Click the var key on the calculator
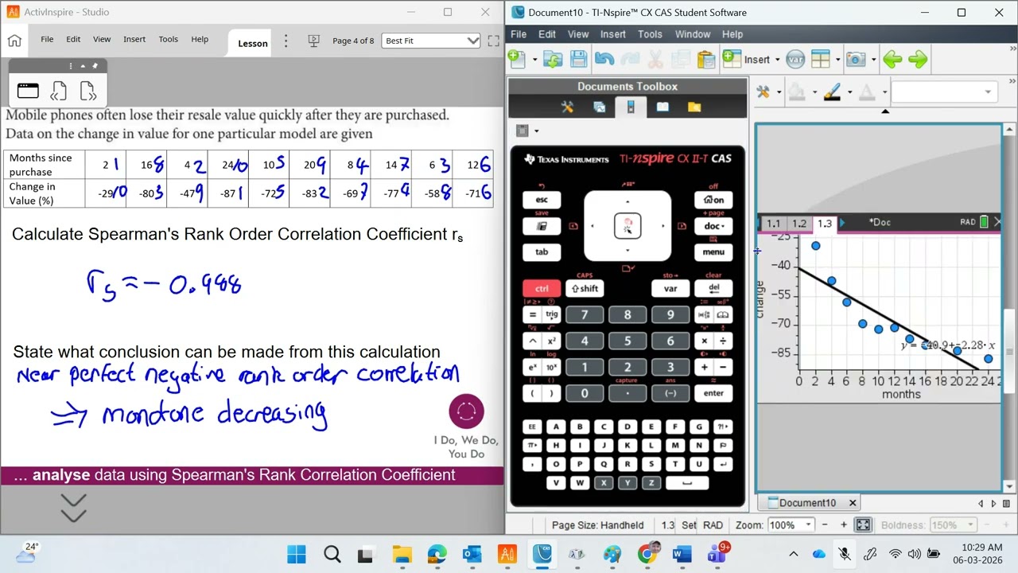1018x573 pixels. [670, 288]
